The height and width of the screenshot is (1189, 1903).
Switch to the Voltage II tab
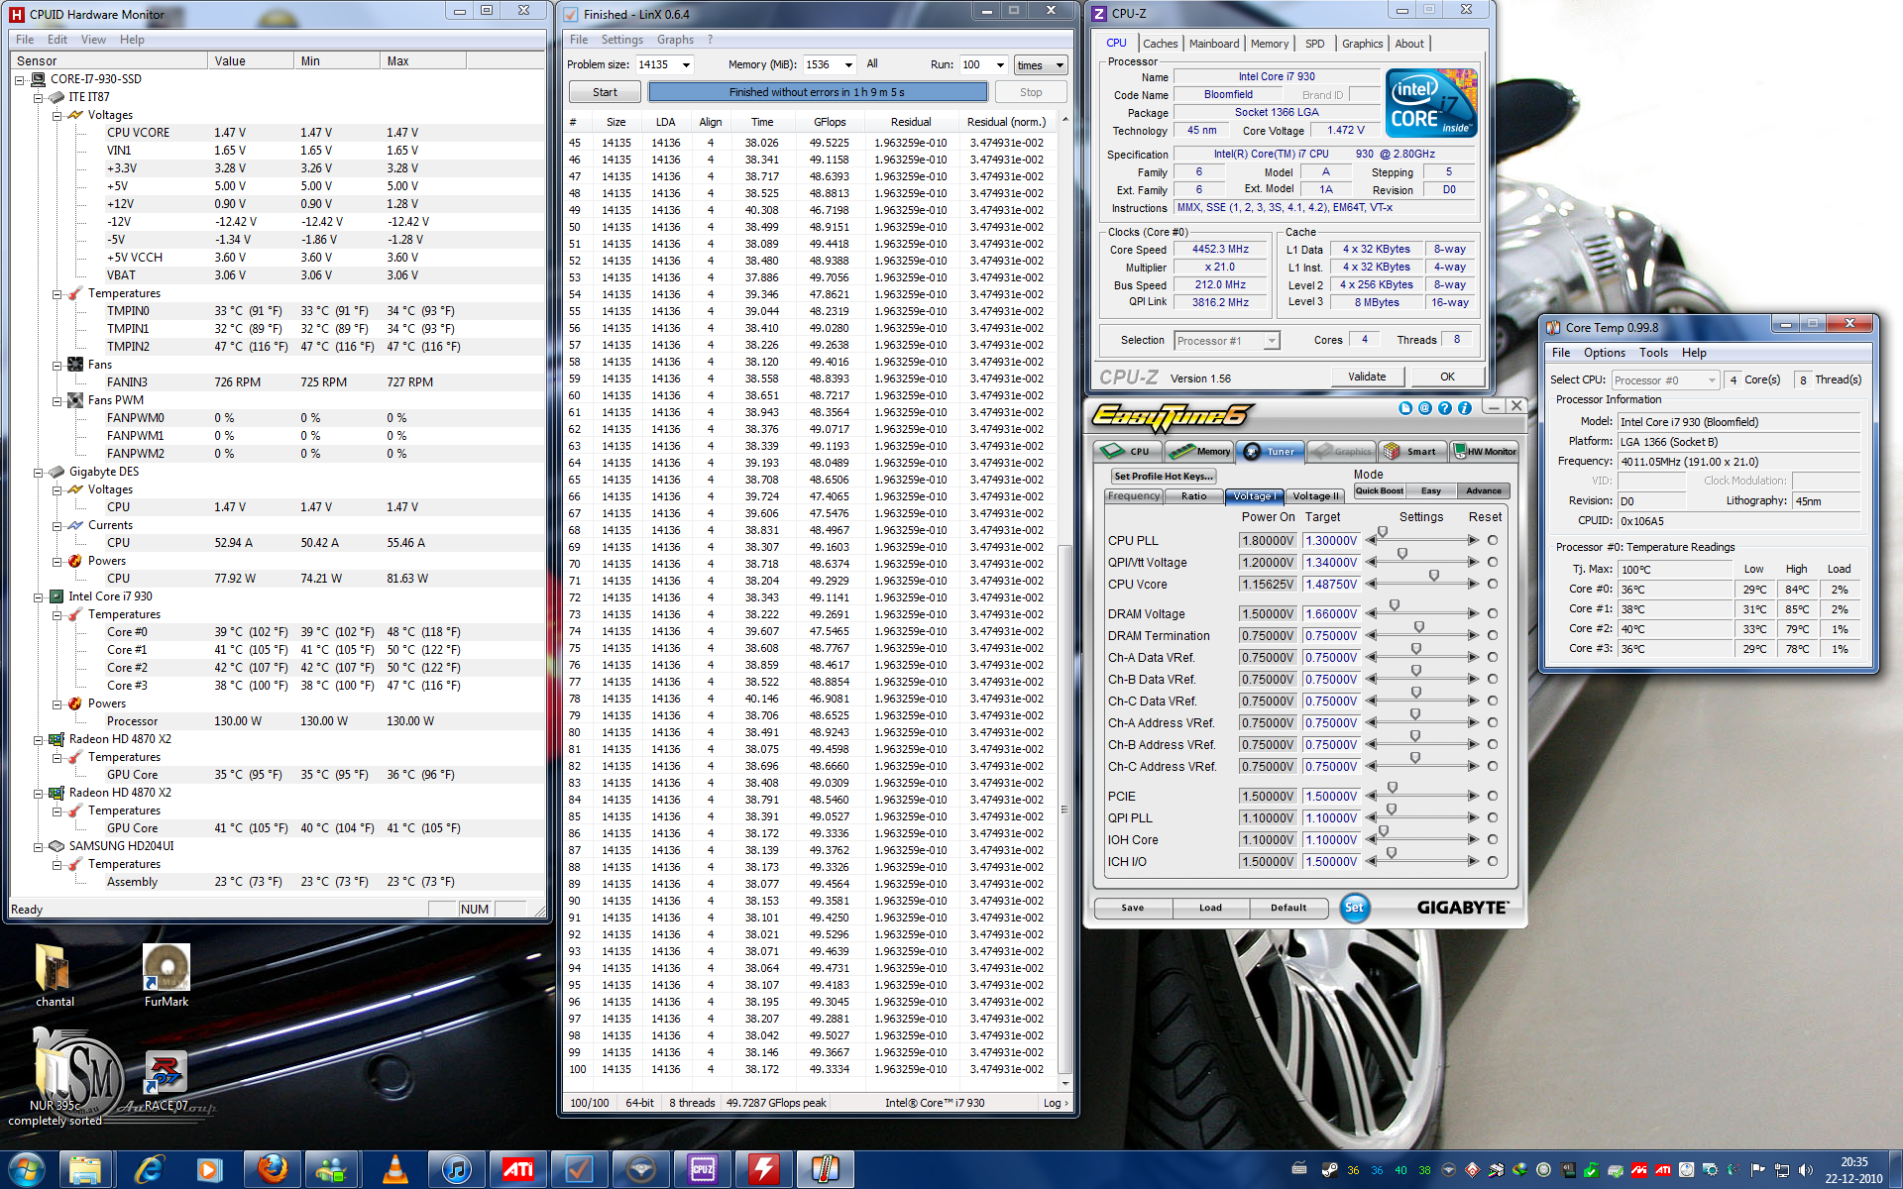tap(1315, 496)
